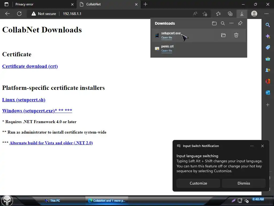
Task: Select the penis.crt download entry
Action: [x=199, y=48]
